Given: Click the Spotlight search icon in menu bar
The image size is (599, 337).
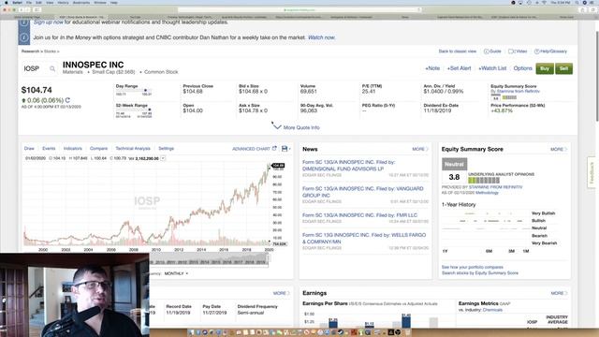Looking at the screenshot, I should tap(577, 2).
